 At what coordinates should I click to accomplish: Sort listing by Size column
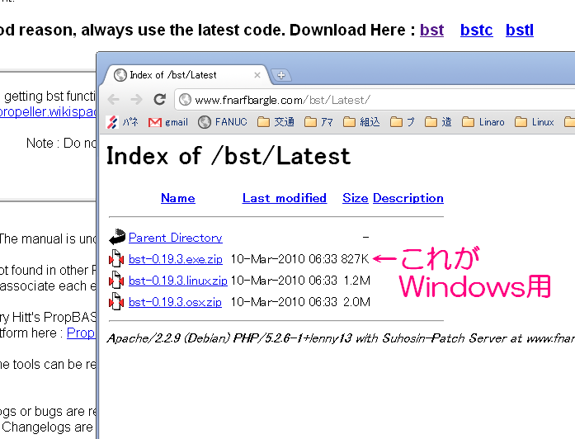click(355, 198)
